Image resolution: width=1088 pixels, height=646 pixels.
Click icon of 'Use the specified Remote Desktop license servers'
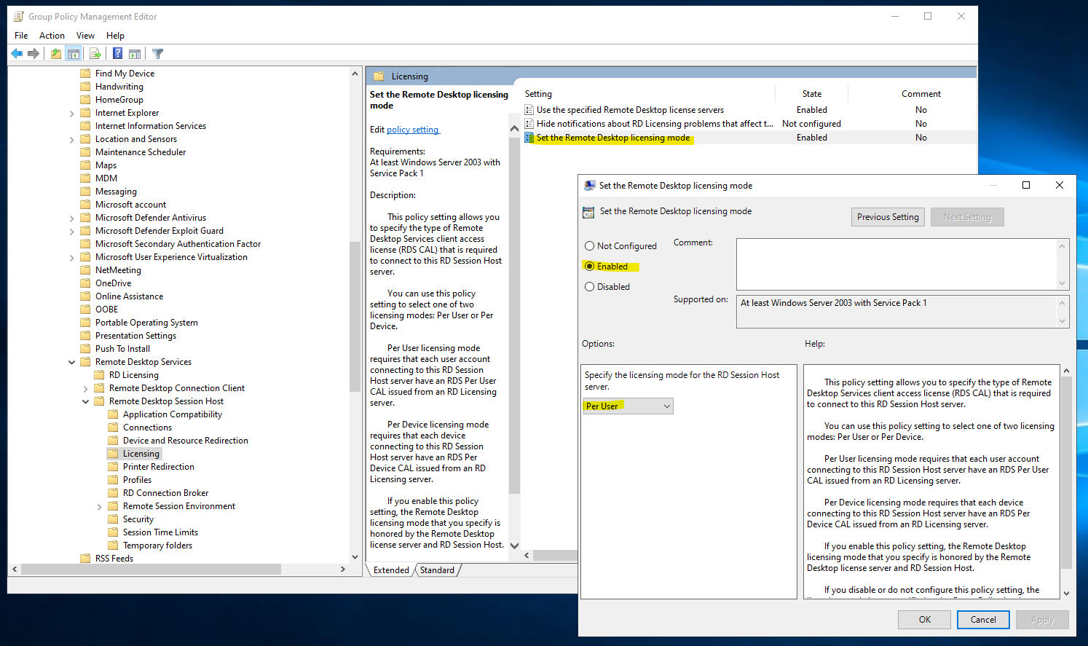[529, 110]
